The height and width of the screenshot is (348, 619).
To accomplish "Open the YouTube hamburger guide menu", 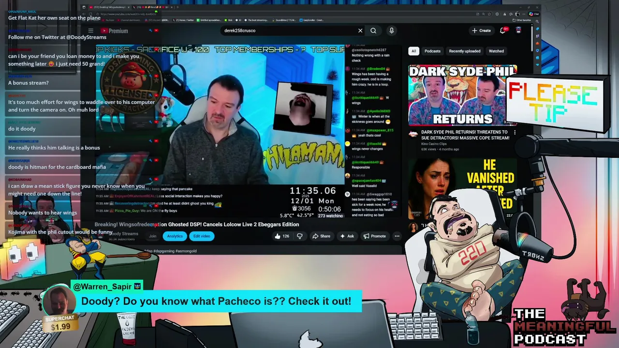I will [90, 30].
